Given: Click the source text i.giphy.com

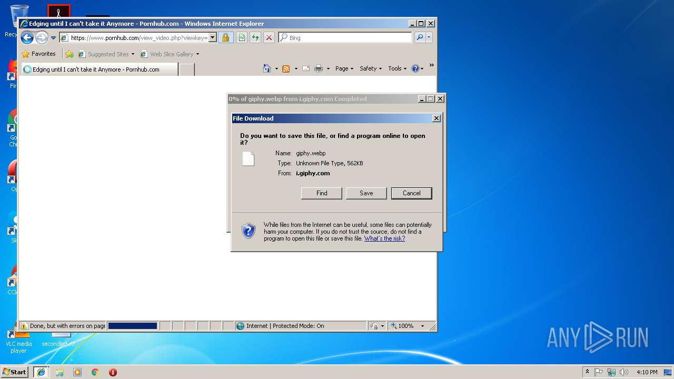Looking at the screenshot, I should pos(313,173).
